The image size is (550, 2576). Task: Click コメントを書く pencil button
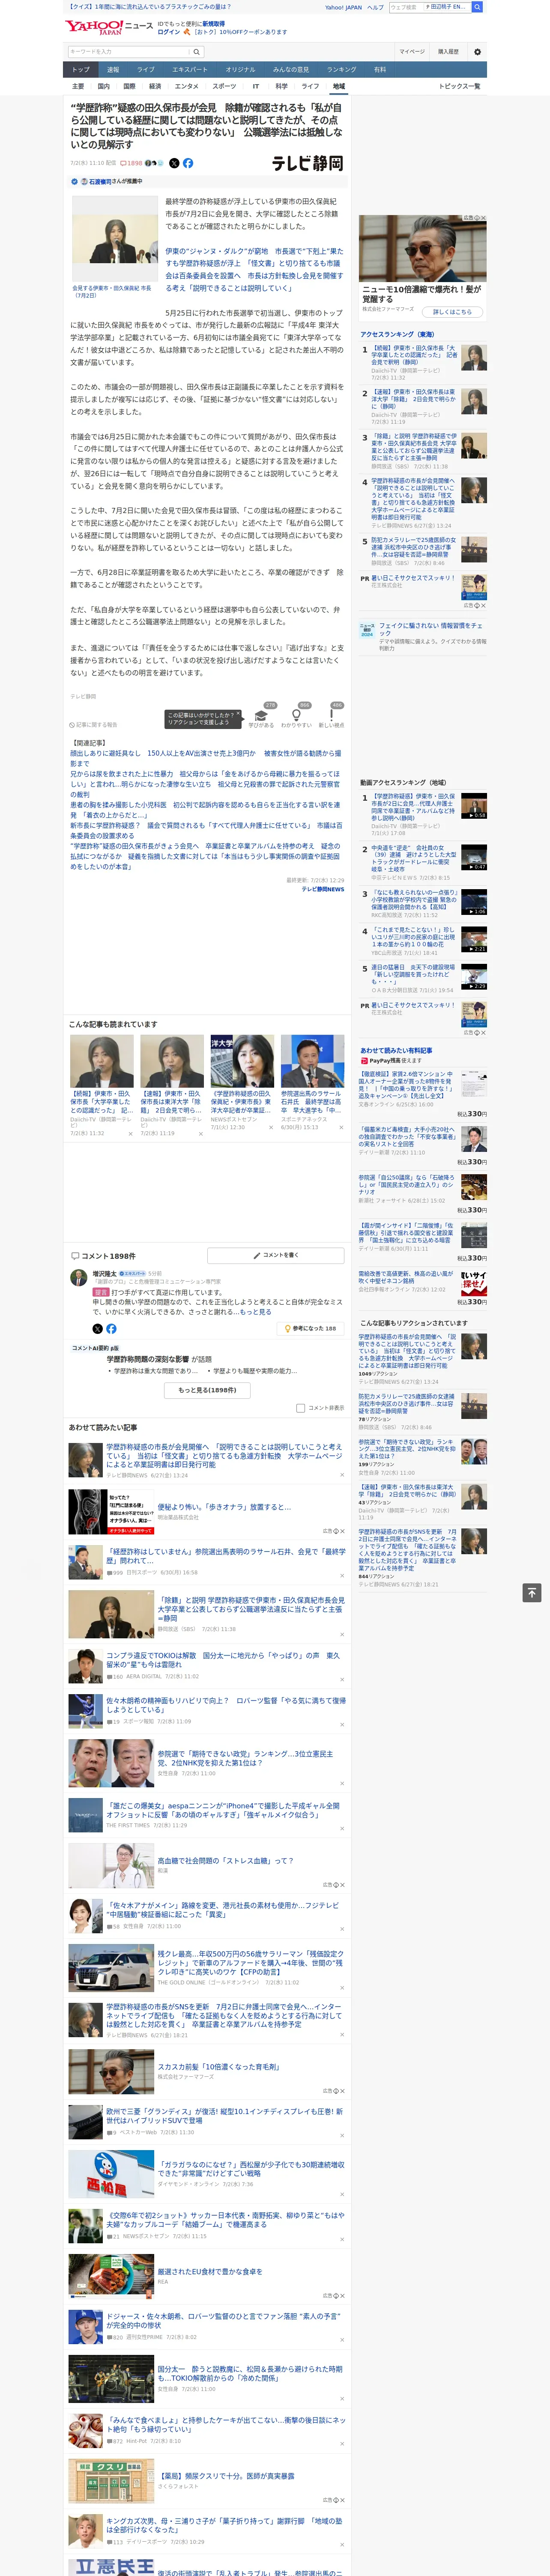click(x=275, y=1255)
